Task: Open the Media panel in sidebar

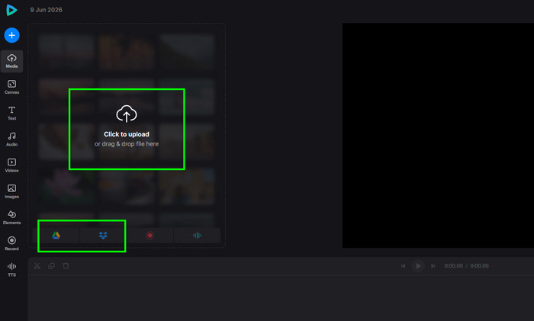Action: tap(12, 61)
